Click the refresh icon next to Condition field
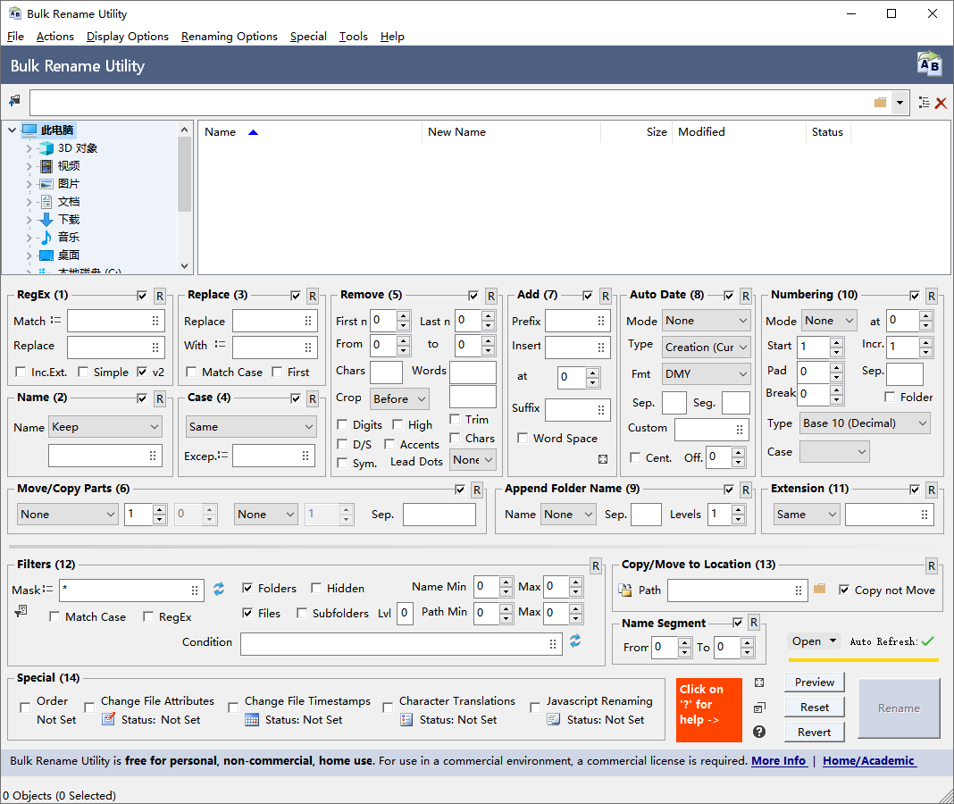954x804 pixels. (575, 641)
